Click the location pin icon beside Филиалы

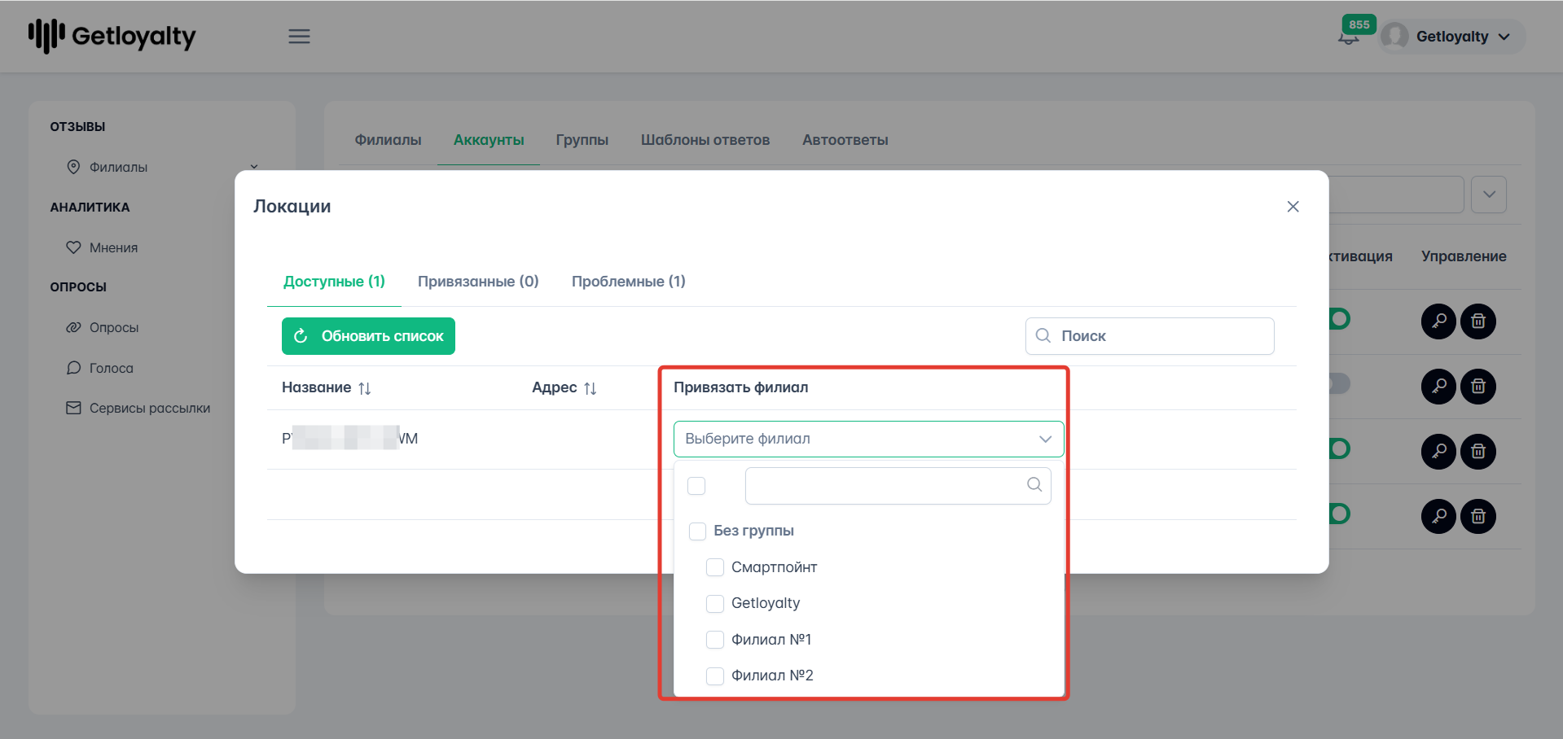click(x=73, y=167)
